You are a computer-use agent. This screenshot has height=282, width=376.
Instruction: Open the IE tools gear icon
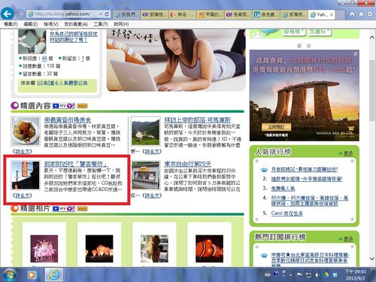pos(370,14)
